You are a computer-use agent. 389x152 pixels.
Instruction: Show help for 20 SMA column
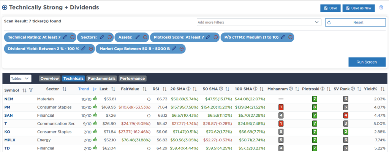pyautogui.click(x=188, y=89)
